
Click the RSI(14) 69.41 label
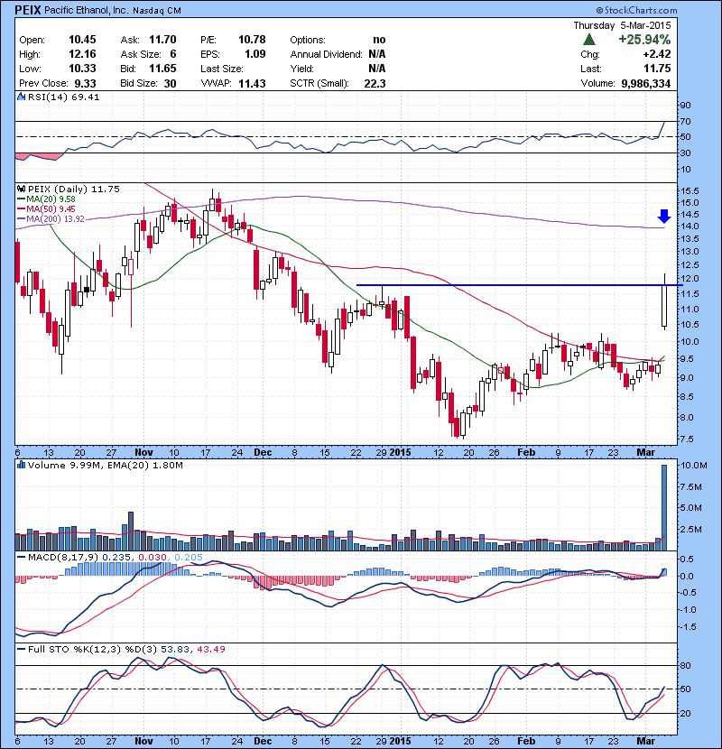tap(63, 97)
